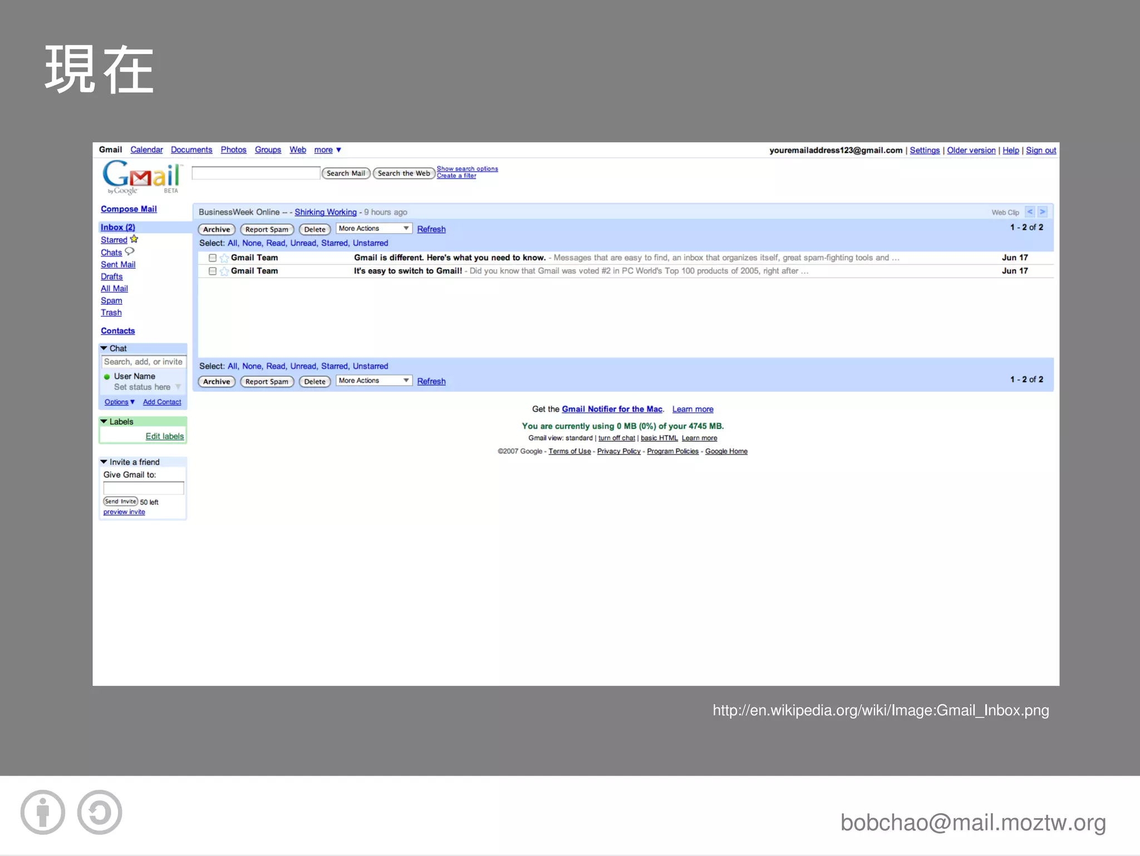The height and width of the screenshot is (856, 1140).
Task: Collapse the Labels panel
Action: (104, 422)
